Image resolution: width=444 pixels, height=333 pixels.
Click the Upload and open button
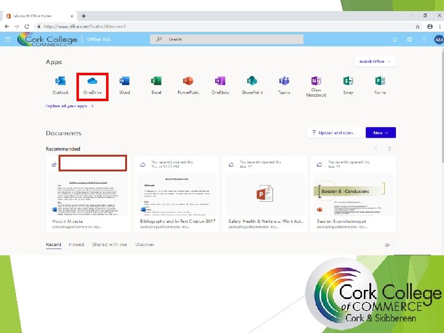(x=334, y=133)
